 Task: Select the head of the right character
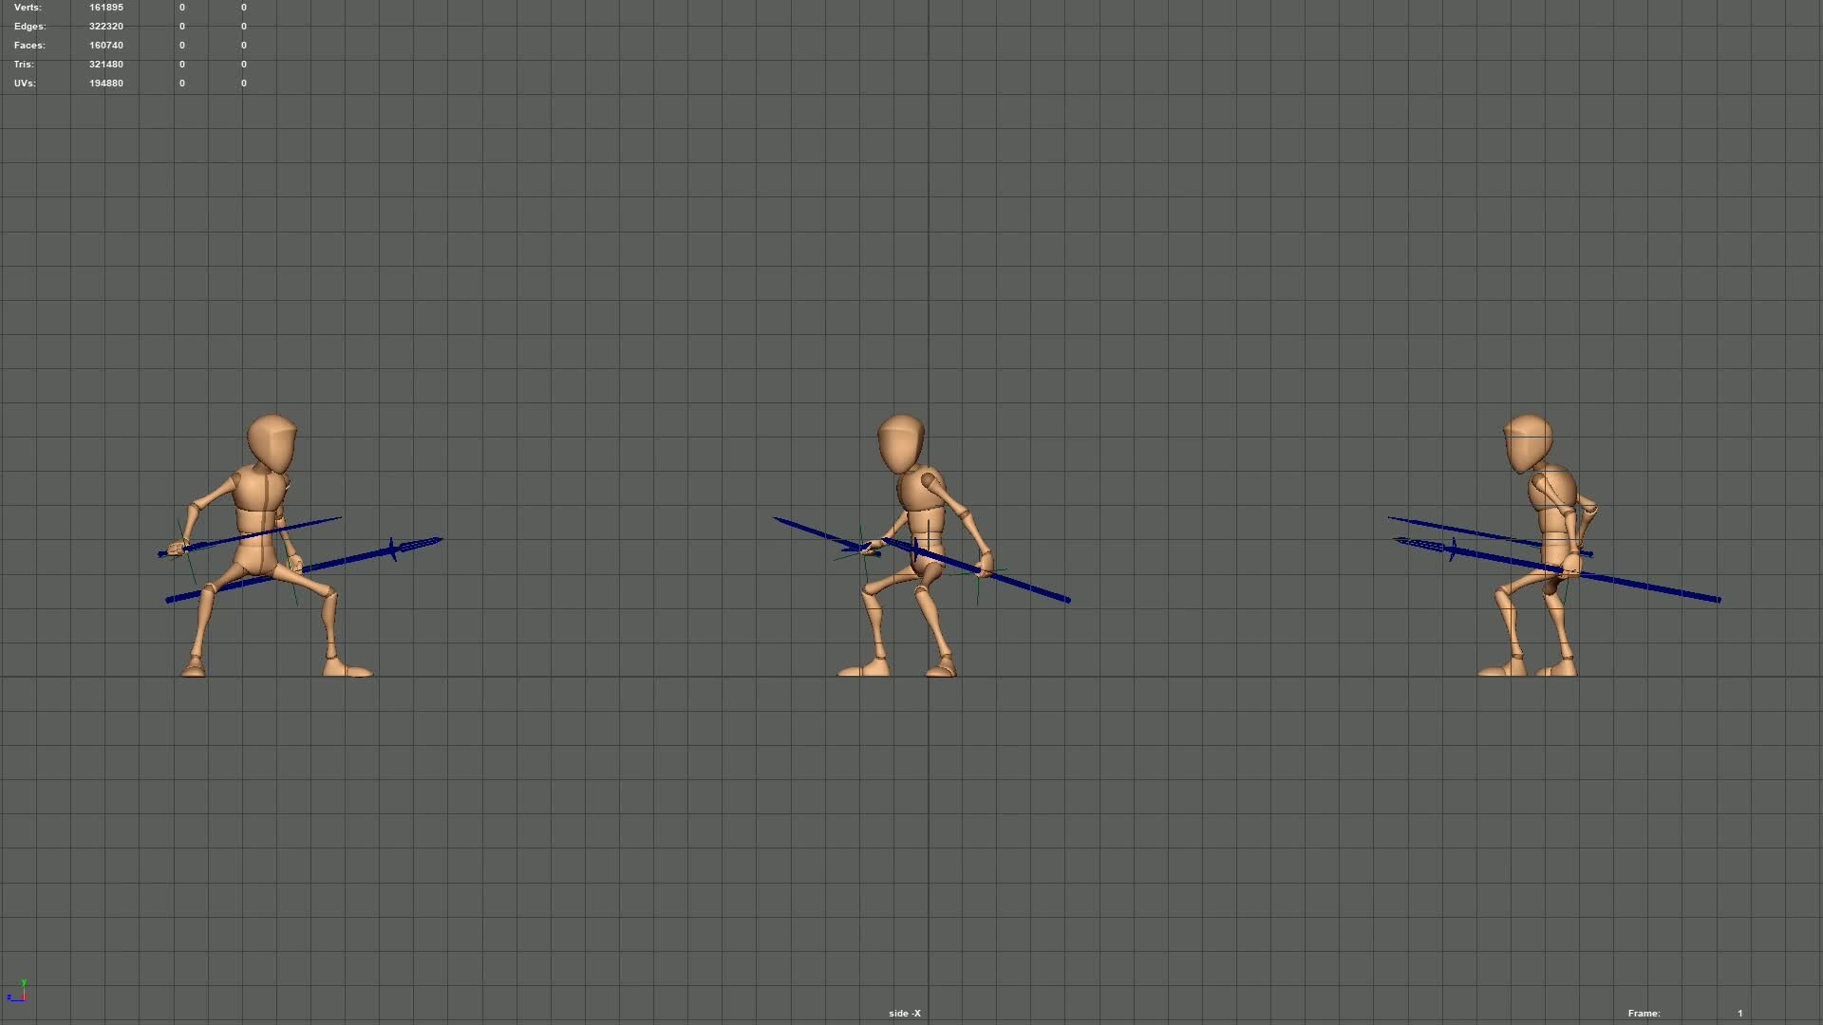pos(1528,442)
